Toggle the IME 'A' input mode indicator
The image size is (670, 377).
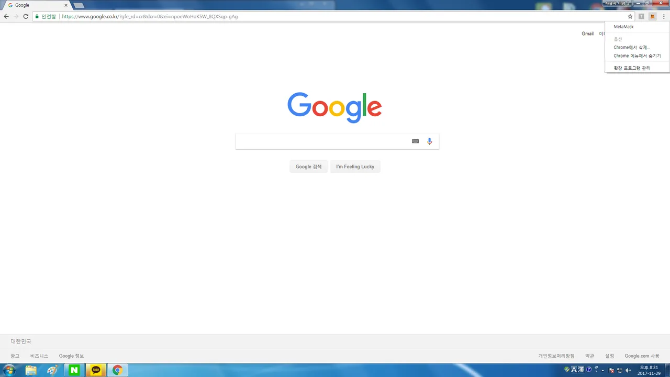tap(574, 370)
